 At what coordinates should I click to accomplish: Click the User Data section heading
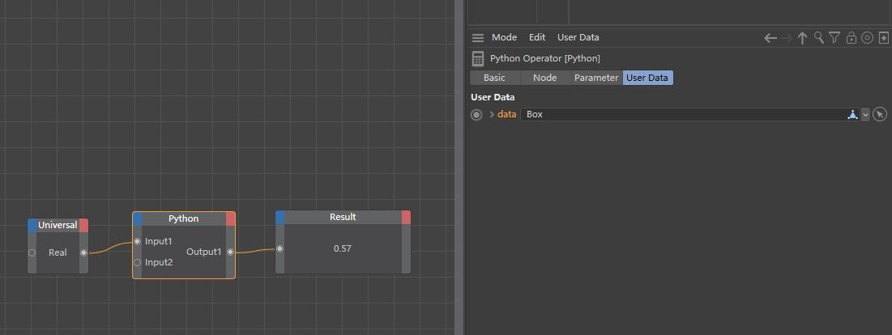[493, 97]
